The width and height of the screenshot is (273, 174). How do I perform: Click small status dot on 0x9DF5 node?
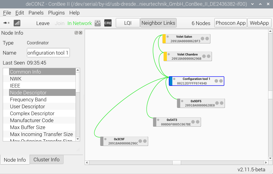(182, 101)
